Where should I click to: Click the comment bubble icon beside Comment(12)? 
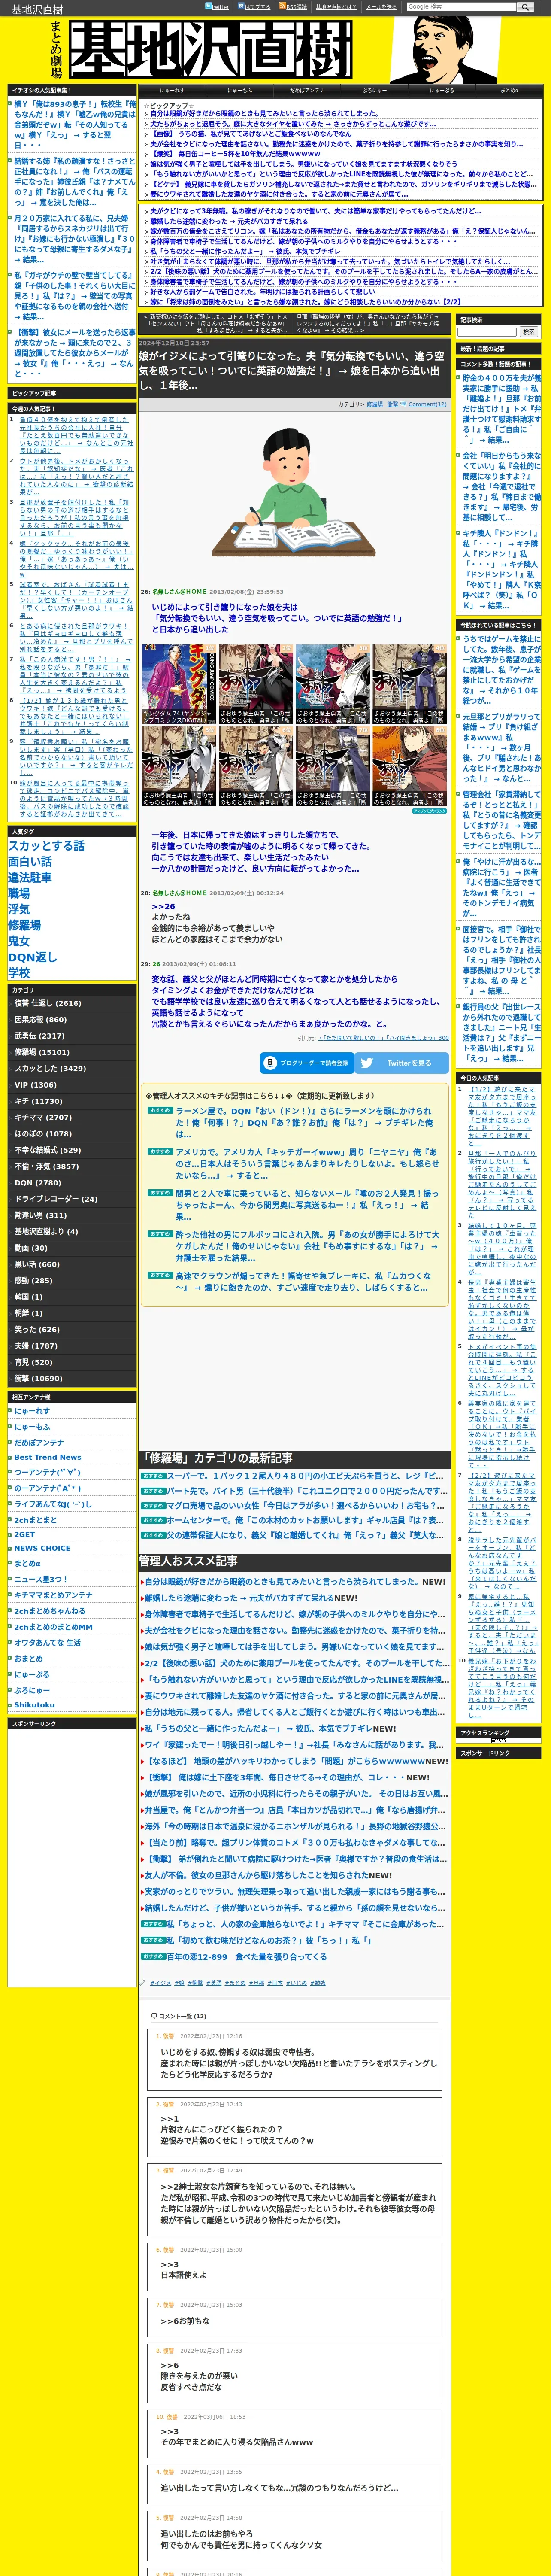tap(404, 404)
